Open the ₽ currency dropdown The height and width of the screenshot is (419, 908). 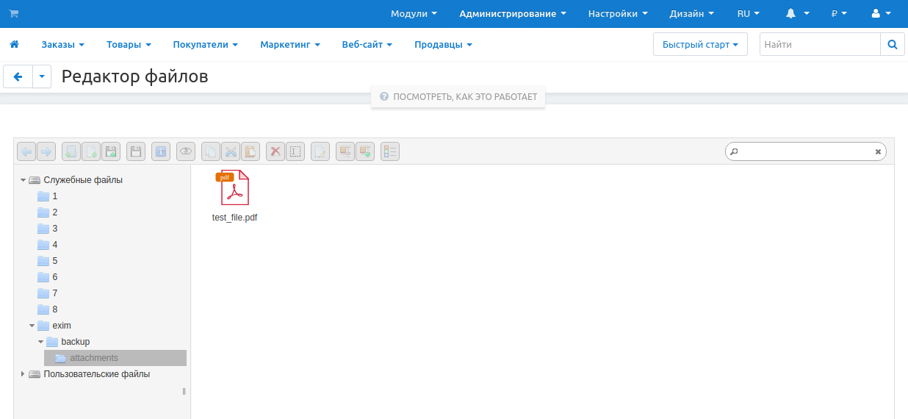click(839, 13)
